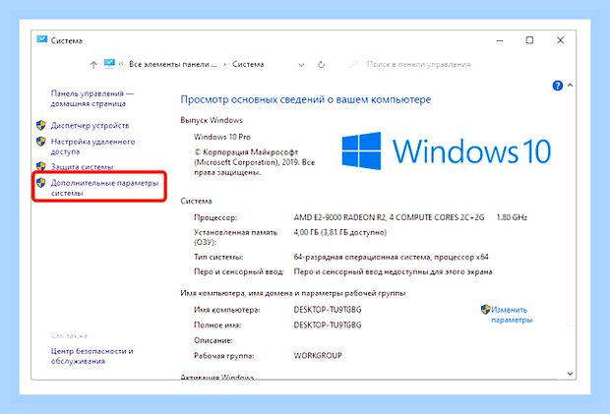Image resolution: width=610 pixels, height=414 pixels.
Task: Open the blue help question mark icon
Action: coord(557,86)
